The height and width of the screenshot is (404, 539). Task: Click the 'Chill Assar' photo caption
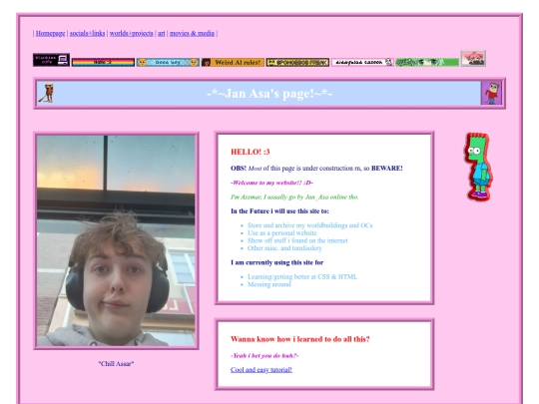116,363
